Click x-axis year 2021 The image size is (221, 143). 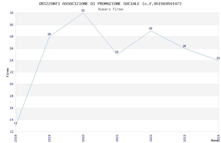pyautogui.click(x=117, y=138)
